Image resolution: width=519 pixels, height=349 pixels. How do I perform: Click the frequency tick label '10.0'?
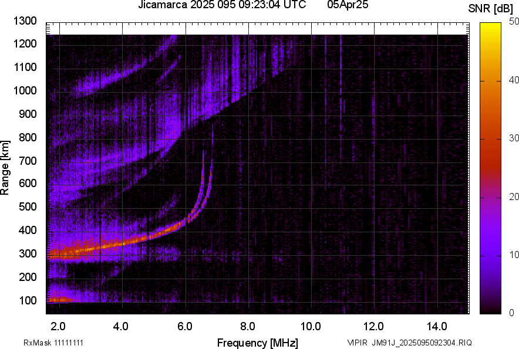[x=311, y=327]
